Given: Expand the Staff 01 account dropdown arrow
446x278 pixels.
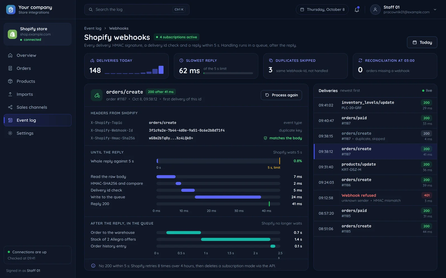Looking at the screenshot, I should coord(435,9).
